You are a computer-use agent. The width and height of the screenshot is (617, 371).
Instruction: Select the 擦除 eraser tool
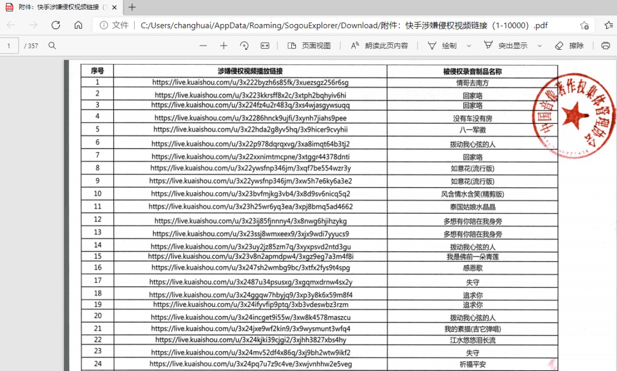[569, 46]
